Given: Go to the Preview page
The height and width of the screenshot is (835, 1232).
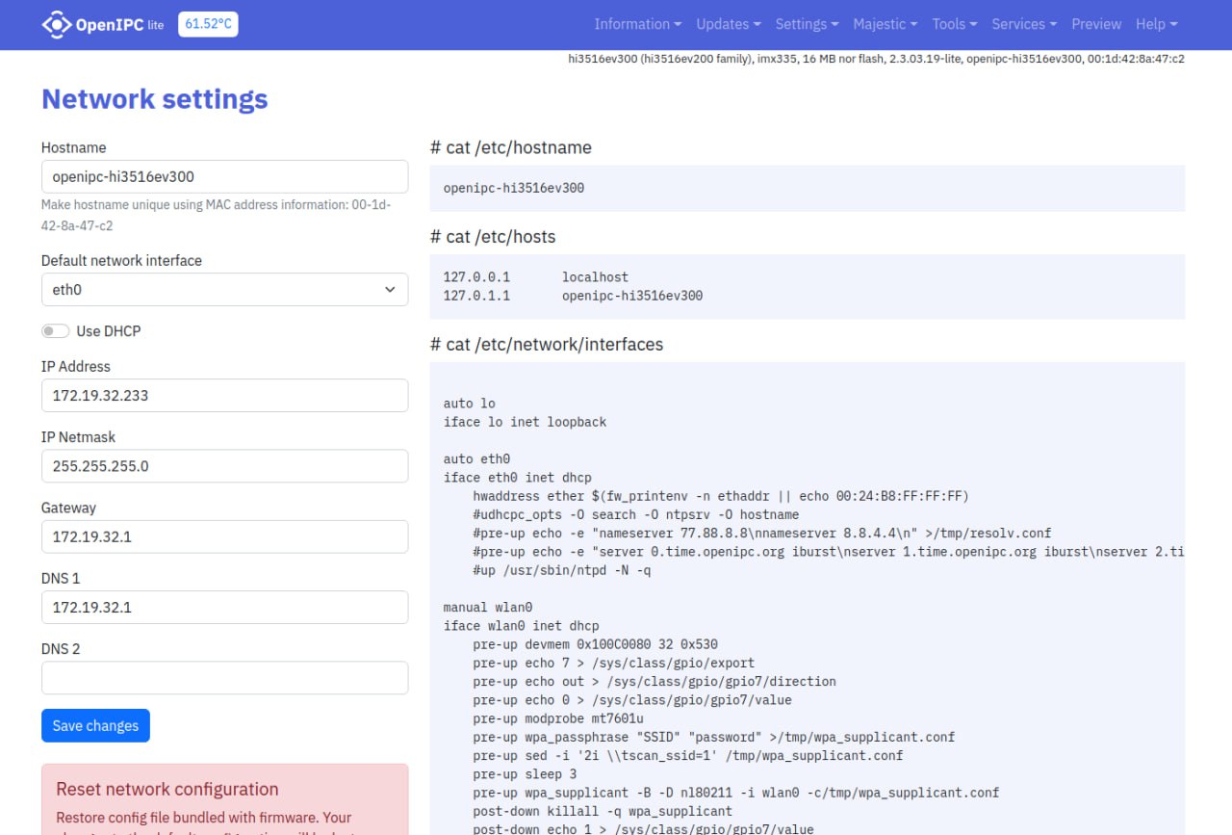Looking at the screenshot, I should pos(1096,24).
